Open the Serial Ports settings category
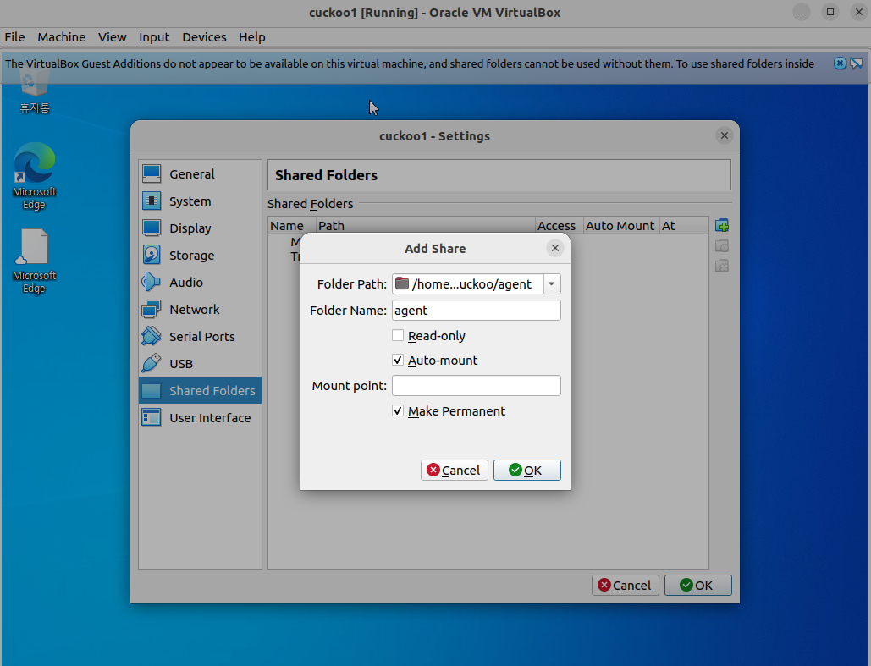 click(x=200, y=337)
